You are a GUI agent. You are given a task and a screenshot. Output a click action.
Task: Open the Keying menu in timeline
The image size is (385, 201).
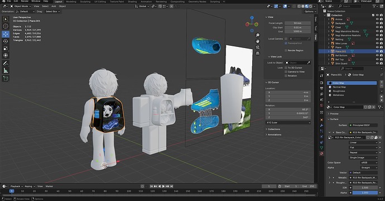tap(30, 186)
